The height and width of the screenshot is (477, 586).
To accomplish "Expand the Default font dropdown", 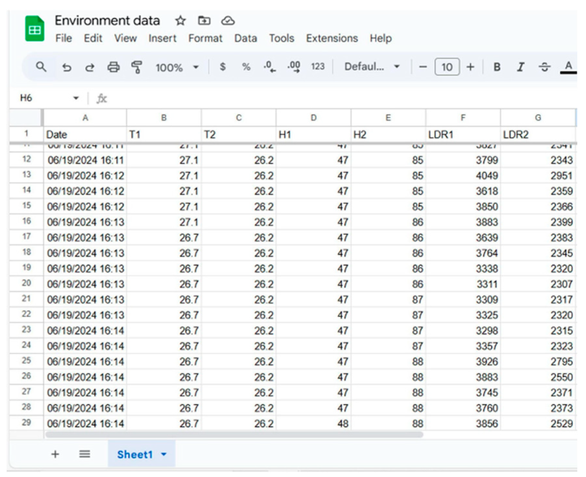I will point(371,67).
